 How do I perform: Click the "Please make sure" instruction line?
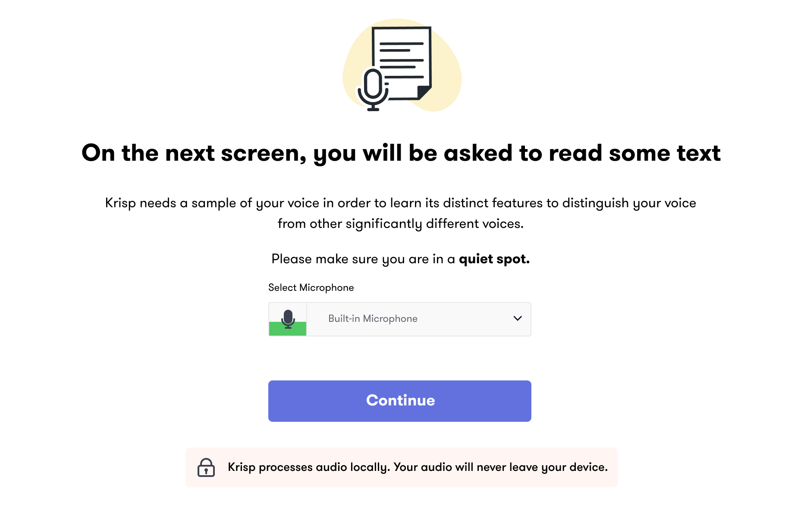click(401, 259)
